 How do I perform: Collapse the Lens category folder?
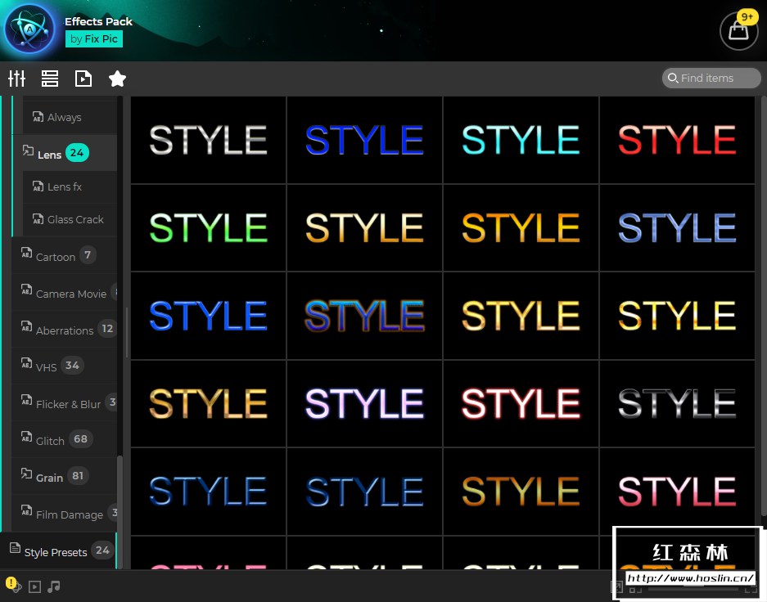[x=65, y=154]
